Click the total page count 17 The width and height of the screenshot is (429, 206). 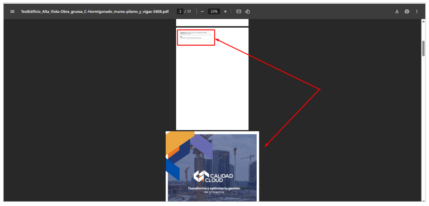(x=189, y=12)
